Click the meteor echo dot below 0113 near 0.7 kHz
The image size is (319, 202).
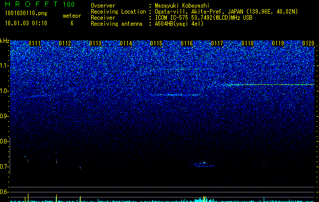click(x=80, y=168)
